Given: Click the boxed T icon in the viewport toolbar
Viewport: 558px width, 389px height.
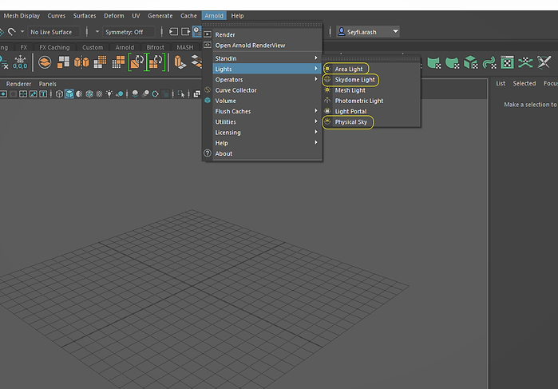Looking at the screenshot, I should tap(43, 93).
